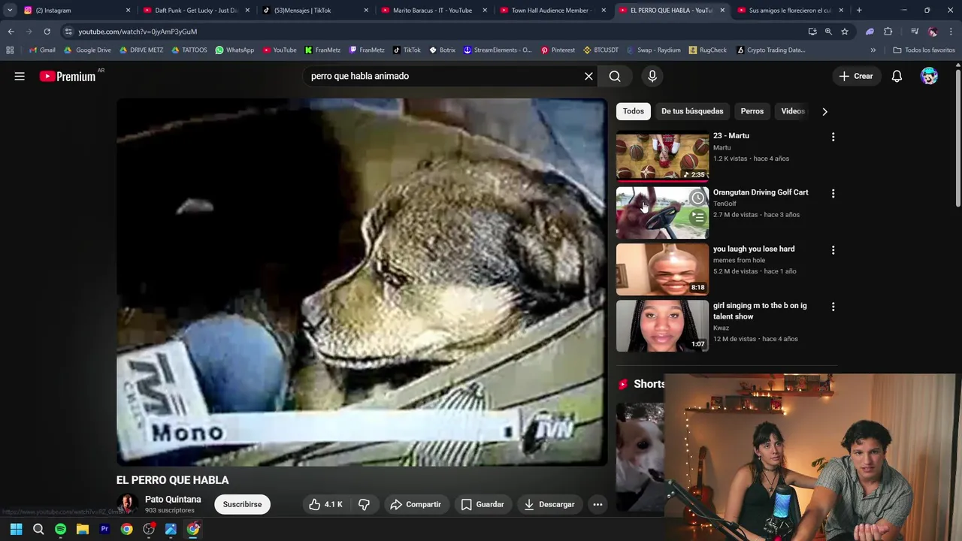Viewport: 962px width, 541px height.
Task: Clear the search box with the X
Action: [x=588, y=76]
